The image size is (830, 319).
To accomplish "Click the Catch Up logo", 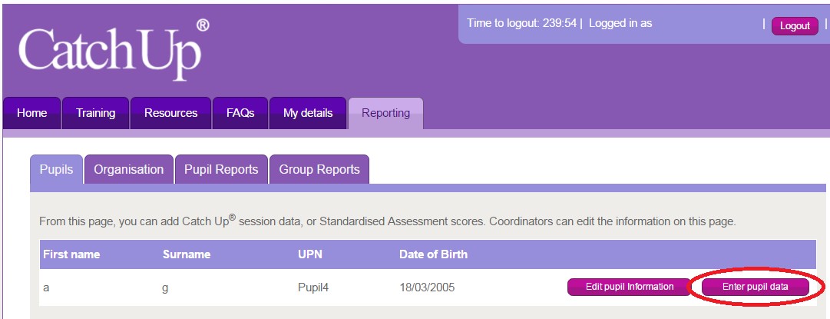I will coord(114,51).
